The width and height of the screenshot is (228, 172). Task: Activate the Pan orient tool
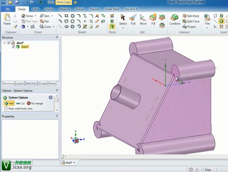tap(44, 21)
